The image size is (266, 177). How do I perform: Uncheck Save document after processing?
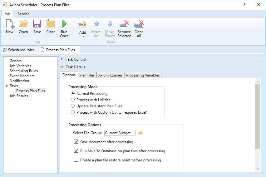point(76,142)
